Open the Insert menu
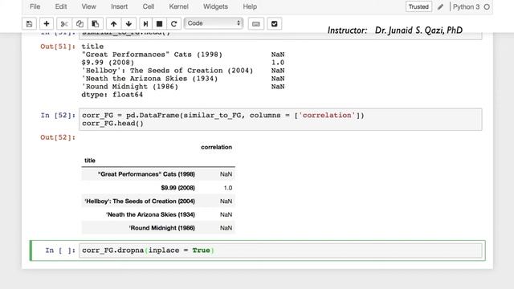This screenshot has height=289, width=514. [x=120, y=6]
